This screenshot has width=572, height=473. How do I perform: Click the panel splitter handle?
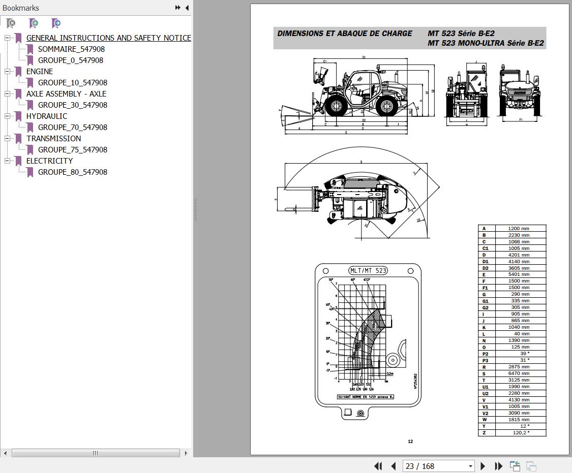[x=195, y=209]
